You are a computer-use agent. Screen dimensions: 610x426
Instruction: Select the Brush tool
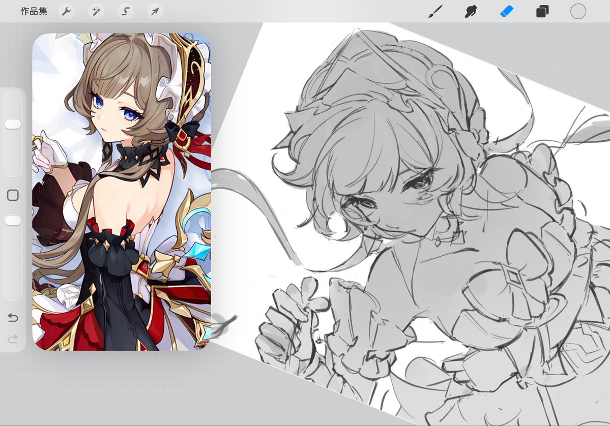[435, 11]
